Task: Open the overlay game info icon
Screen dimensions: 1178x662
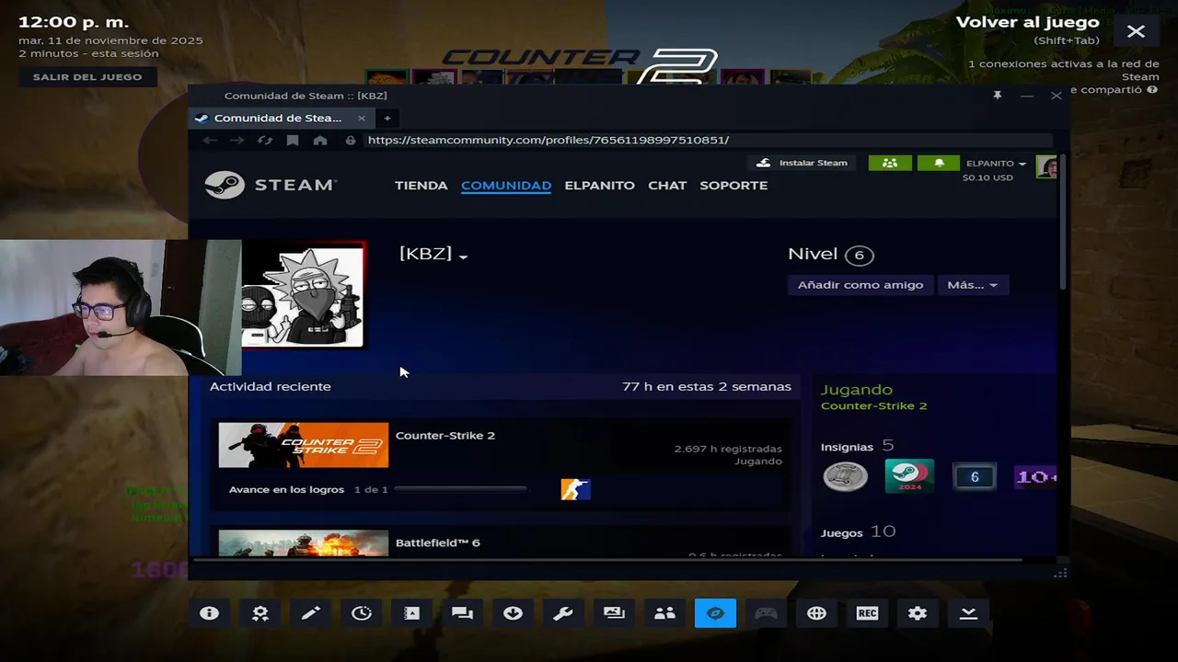Action: pyautogui.click(x=210, y=613)
